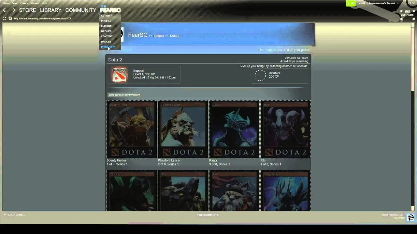Click '4 card drops remaining' text

tap(294, 61)
